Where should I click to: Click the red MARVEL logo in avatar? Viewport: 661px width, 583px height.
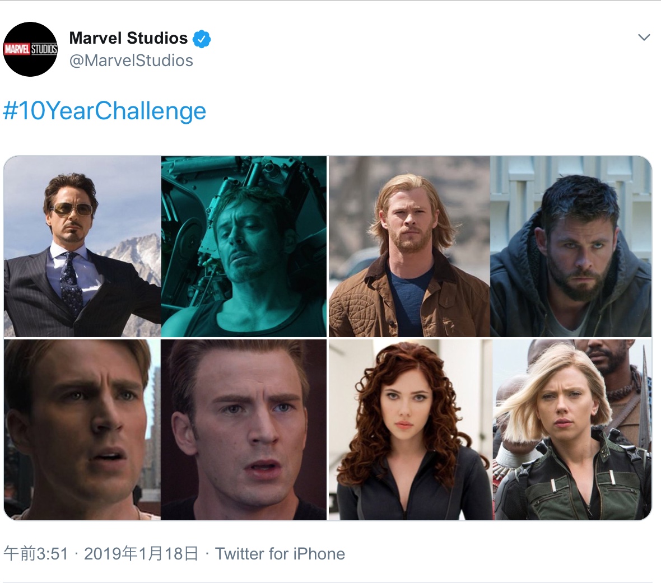pos(16,49)
